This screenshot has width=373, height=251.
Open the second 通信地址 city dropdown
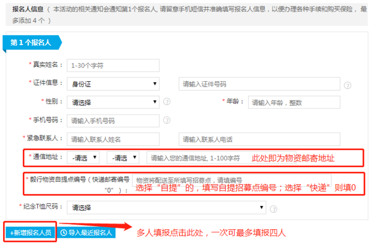122,158
